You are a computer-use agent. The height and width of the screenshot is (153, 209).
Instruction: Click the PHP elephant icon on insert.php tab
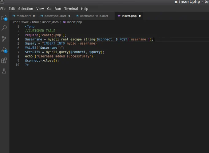click(119, 16)
